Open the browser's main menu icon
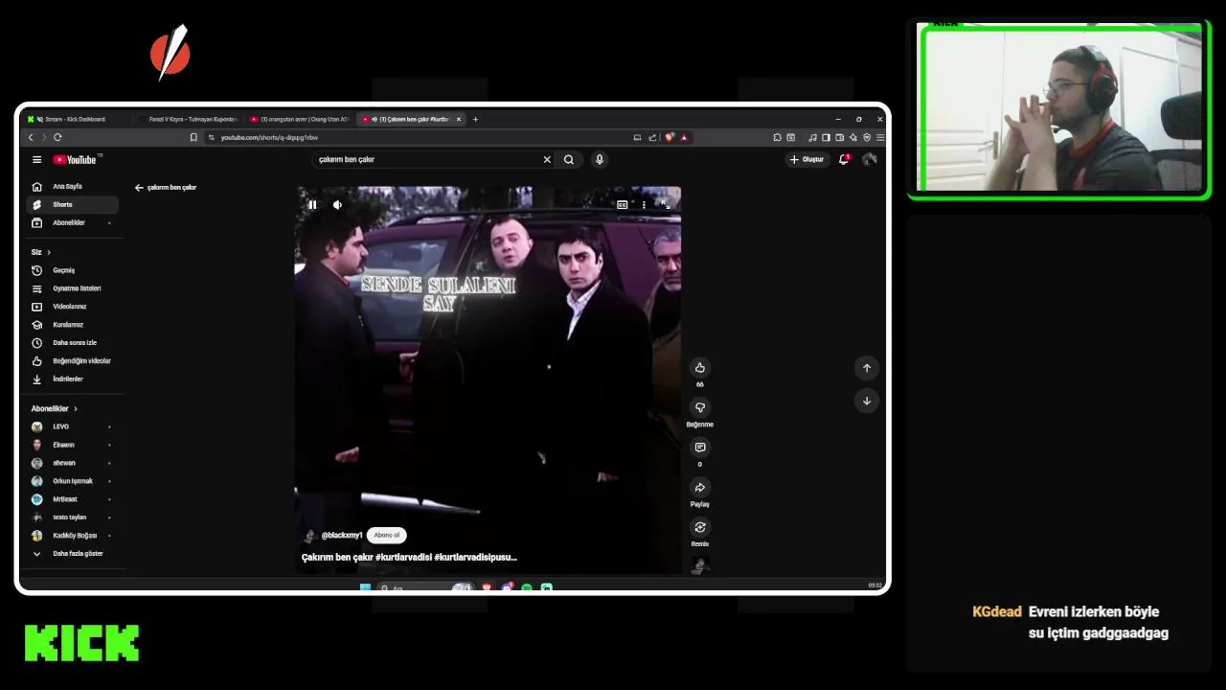Screen dimensions: 1226x690 (x=879, y=137)
